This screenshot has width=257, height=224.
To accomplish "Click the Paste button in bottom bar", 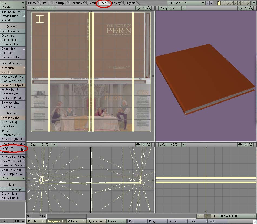I will tap(177, 221).
